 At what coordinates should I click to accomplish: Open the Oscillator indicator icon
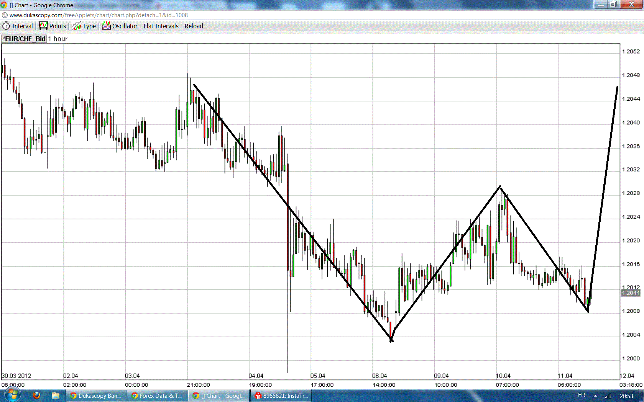(x=106, y=25)
